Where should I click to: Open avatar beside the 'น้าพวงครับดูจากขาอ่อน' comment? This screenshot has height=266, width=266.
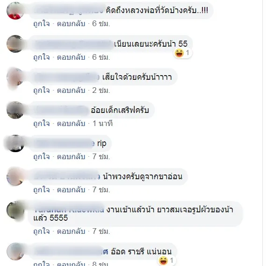[x=15, y=176]
